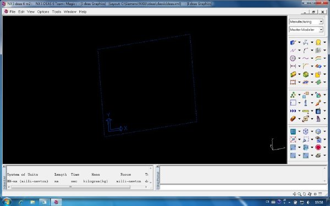The height and width of the screenshot is (206, 330).
Task: Click the 'kilogram(kg)' value
Action: [x=96, y=181]
